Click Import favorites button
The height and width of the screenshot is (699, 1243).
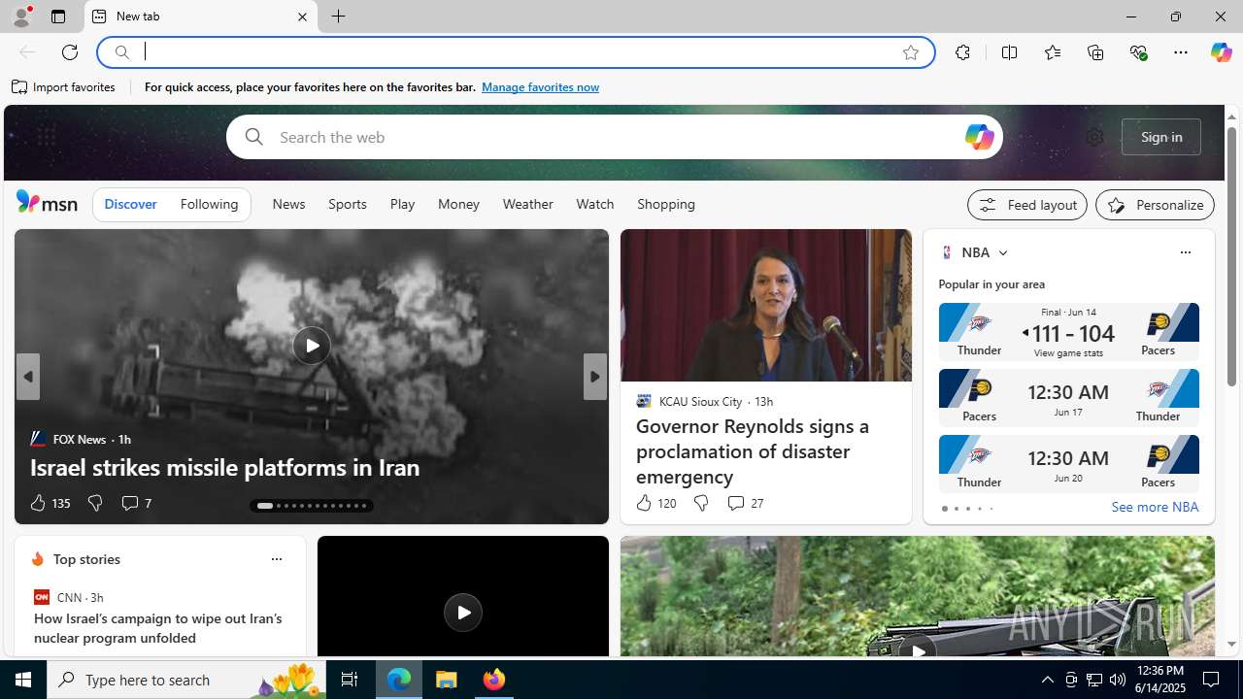tap(63, 87)
